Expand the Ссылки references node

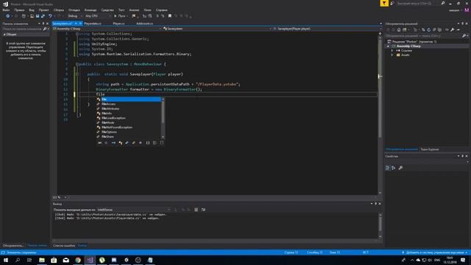[x=392, y=51]
